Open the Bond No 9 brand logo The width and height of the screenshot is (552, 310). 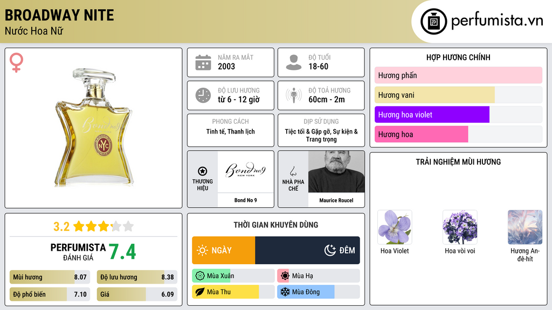245,170
